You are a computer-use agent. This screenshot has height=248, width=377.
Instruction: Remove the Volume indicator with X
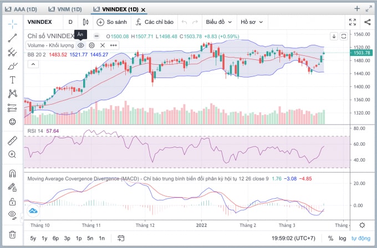pyautogui.click(x=103, y=45)
